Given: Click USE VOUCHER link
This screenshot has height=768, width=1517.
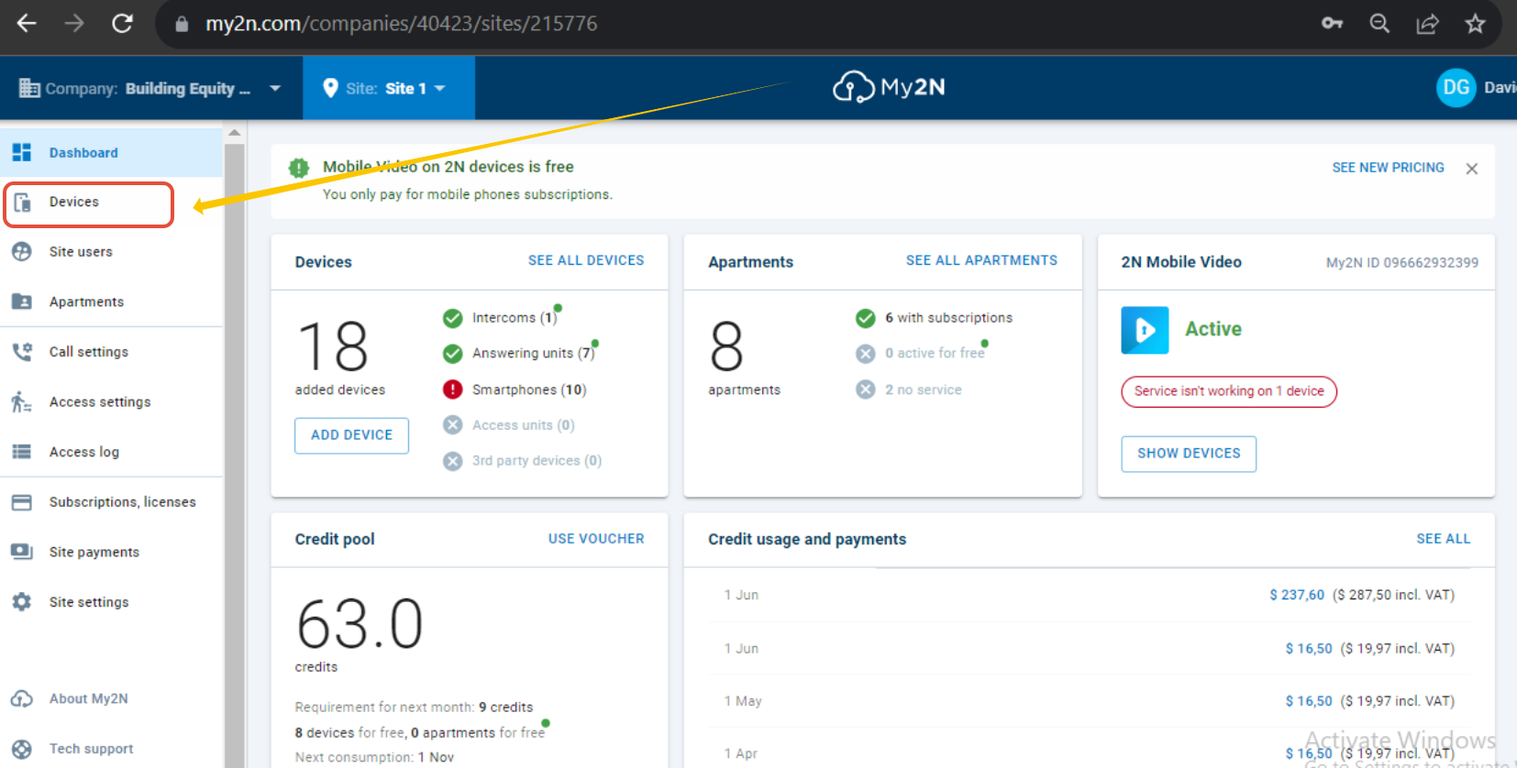Looking at the screenshot, I should click(596, 539).
